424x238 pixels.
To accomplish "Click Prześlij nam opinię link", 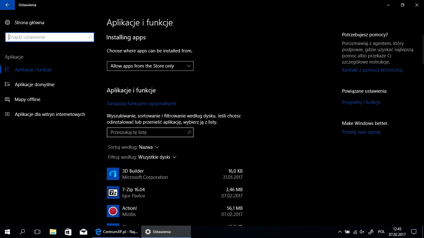I will pyautogui.click(x=361, y=132).
